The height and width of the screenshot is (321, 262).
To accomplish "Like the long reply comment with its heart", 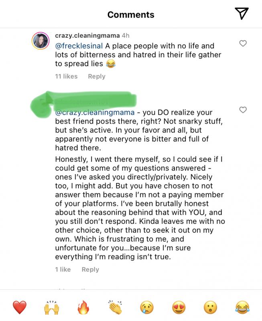I will (x=243, y=110).
